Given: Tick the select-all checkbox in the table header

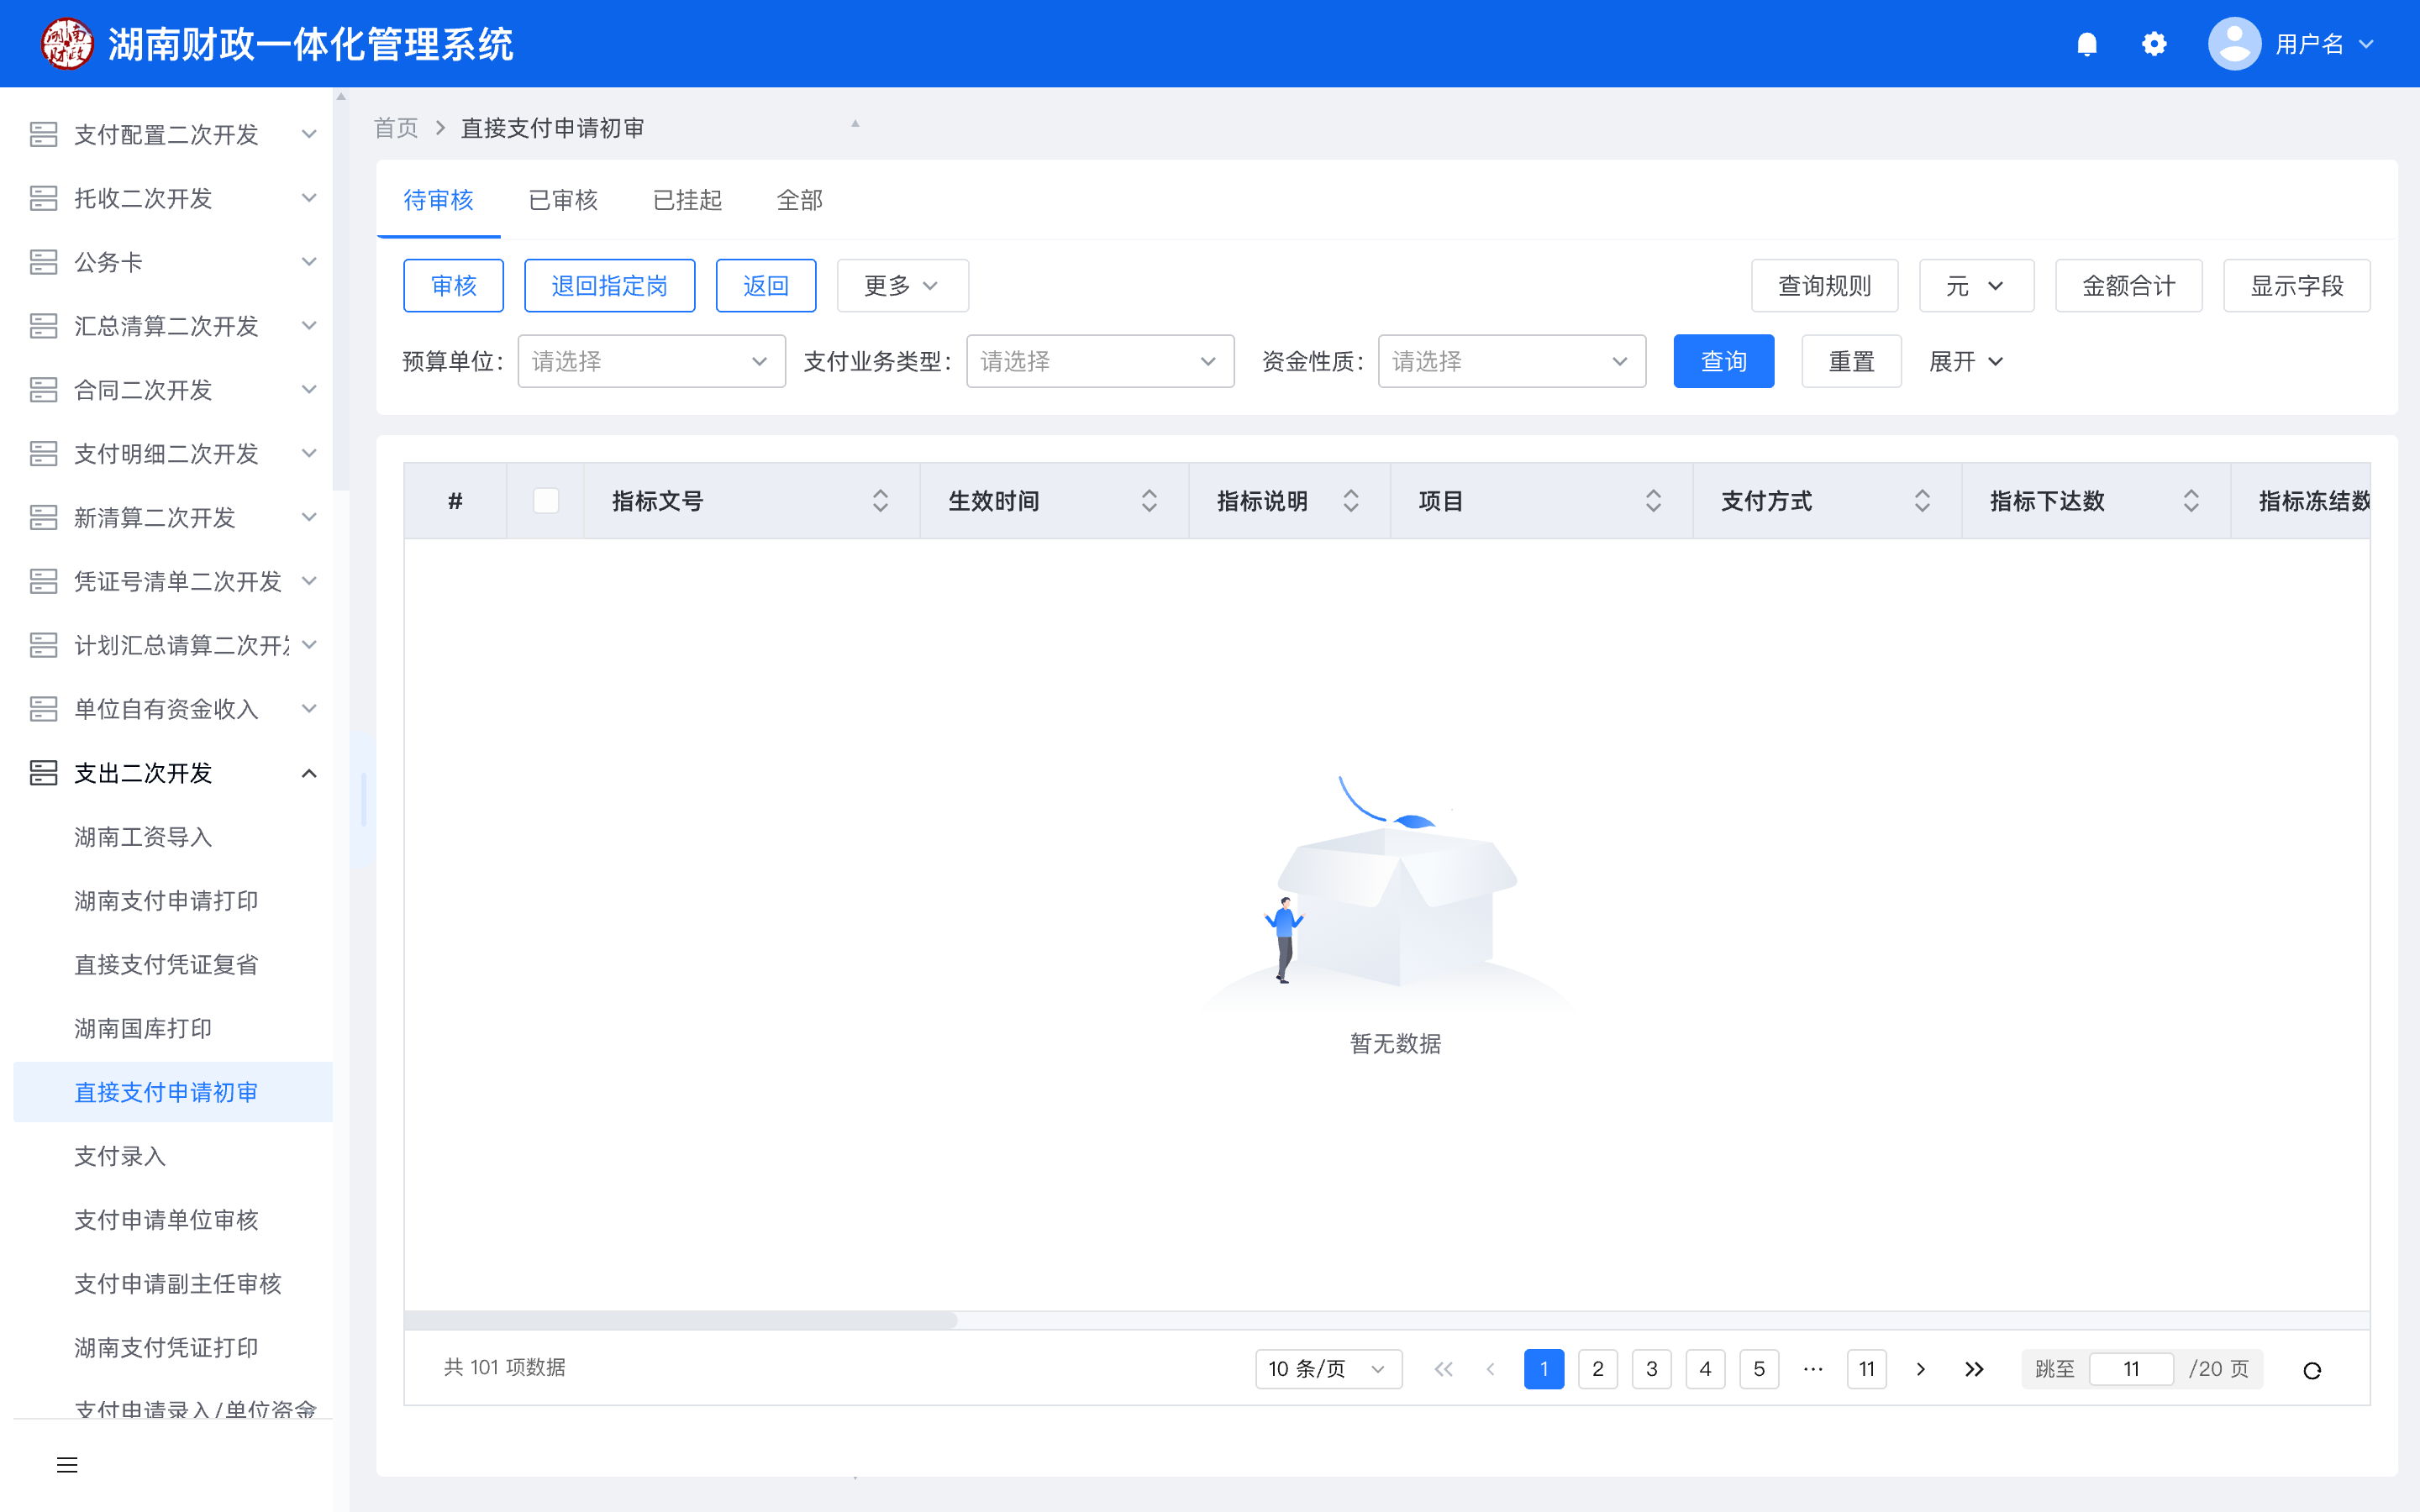Looking at the screenshot, I should (546, 501).
